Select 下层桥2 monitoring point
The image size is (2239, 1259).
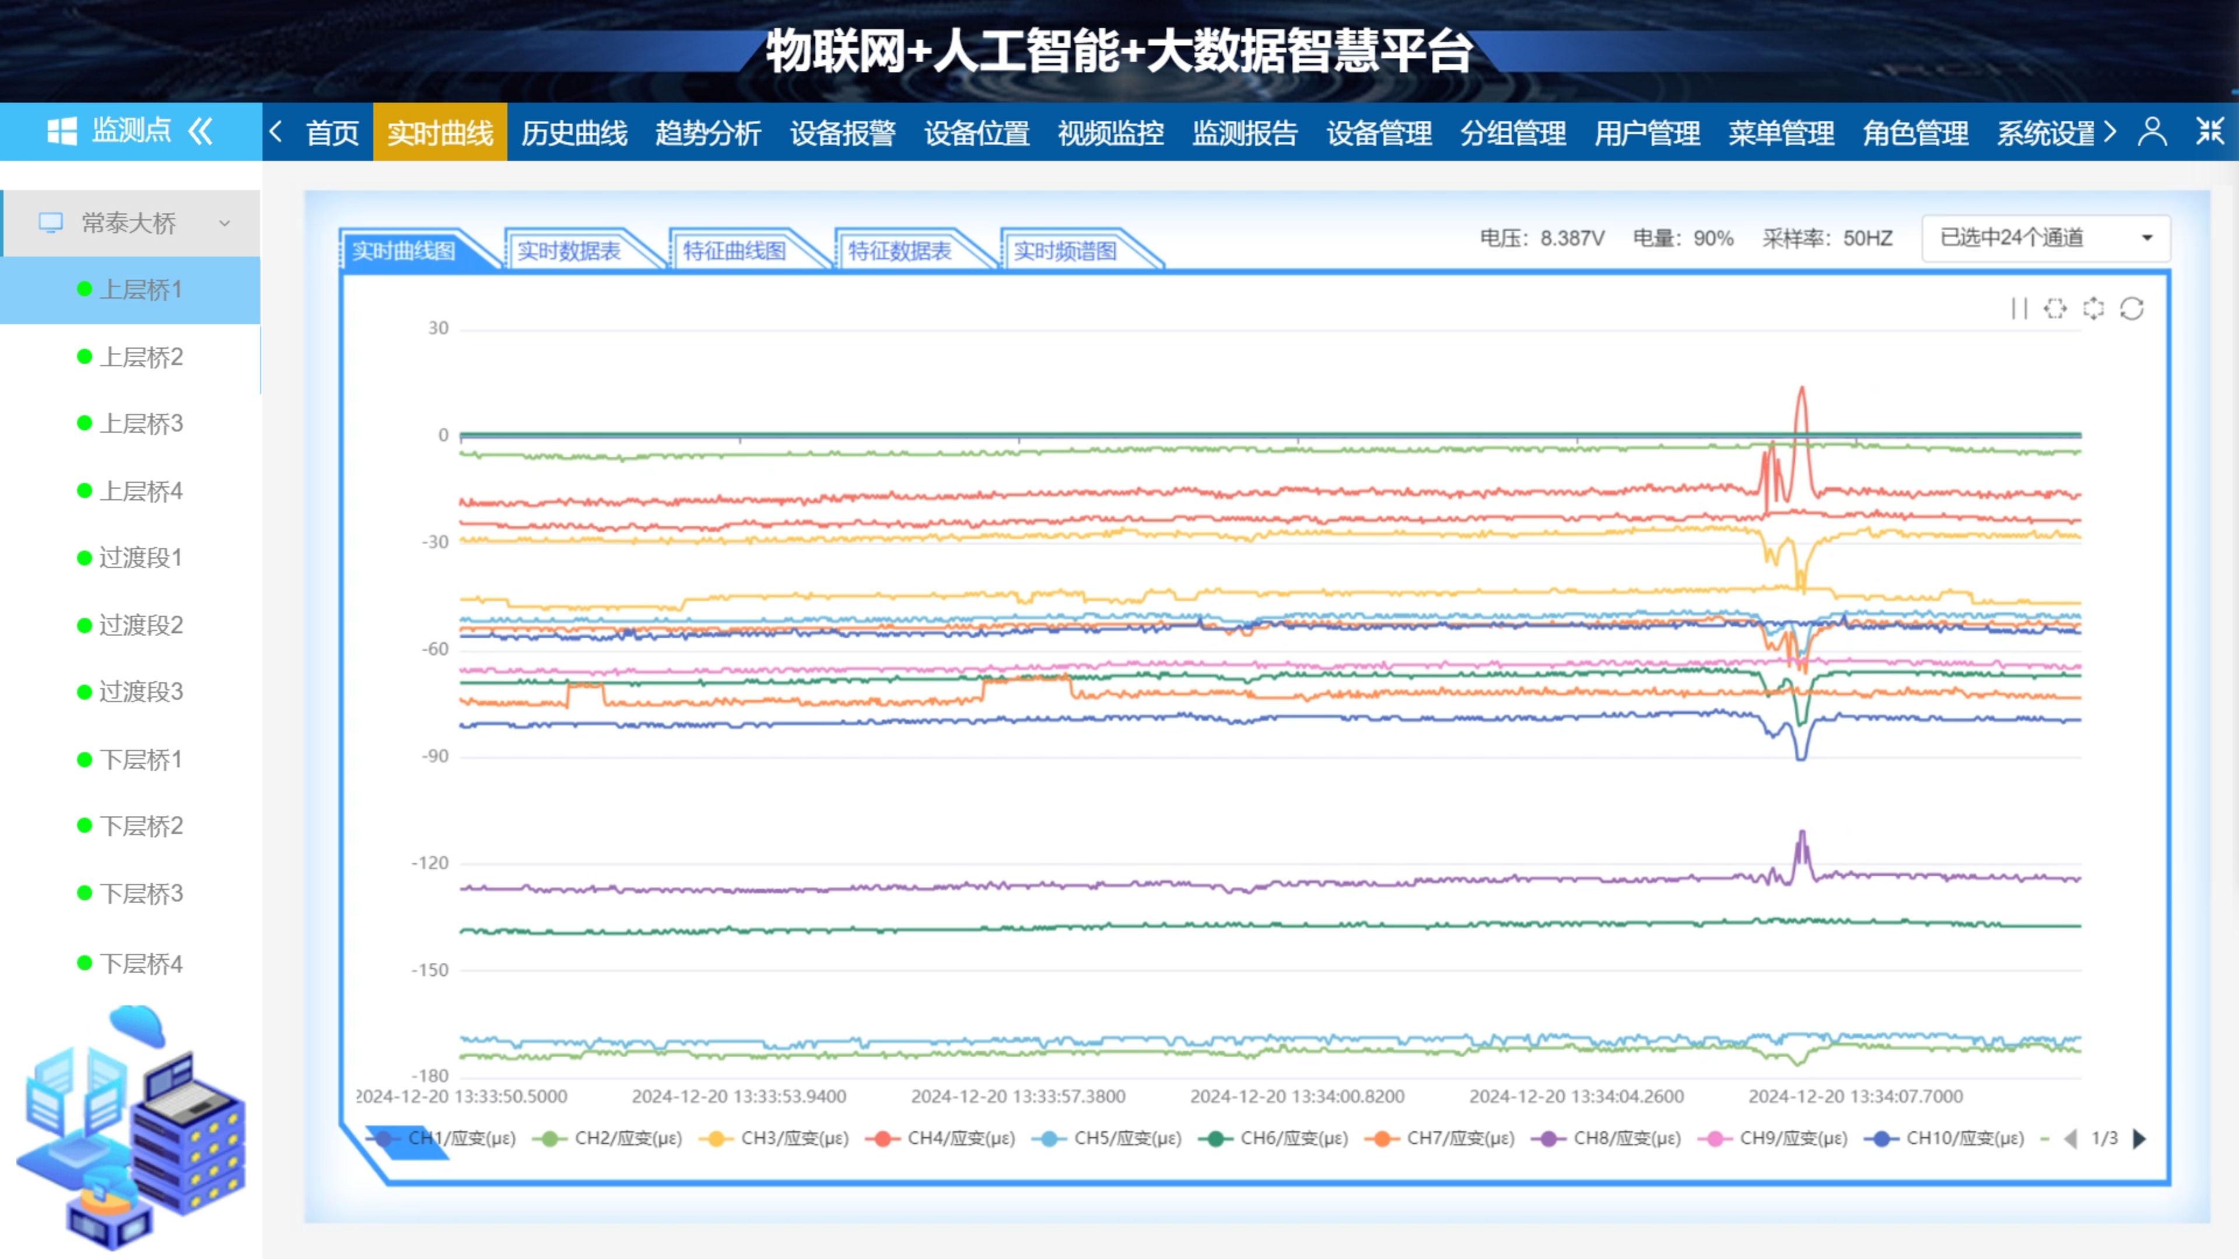click(141, 825)
